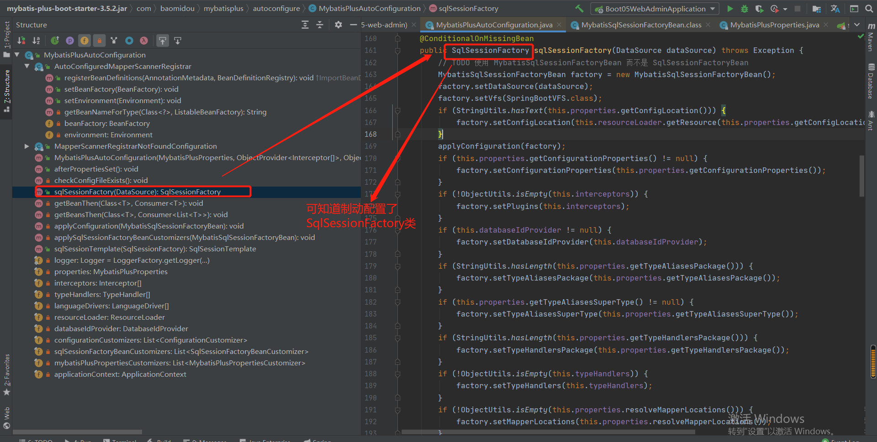877x442 pixels.
Task: Fold code block at line 166 gutter
Action: tap(398, 110)
